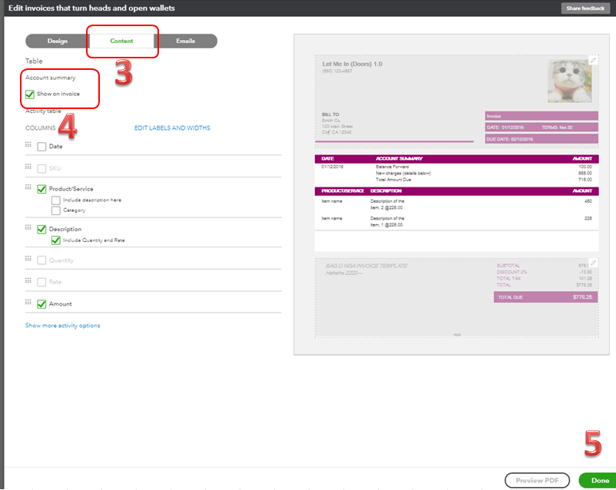The image size is (616, 490).
Task: Expand Show more activity options
Action: click(63, 325)
